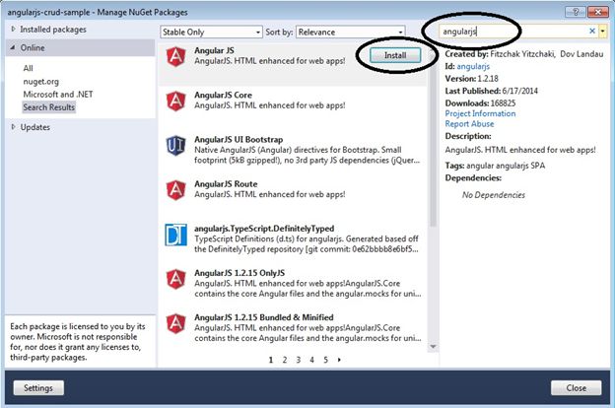The width and height of the screenshot is (615, 408).
Task: Click the Downloads 168825 value
Action: tap(503, 103)
